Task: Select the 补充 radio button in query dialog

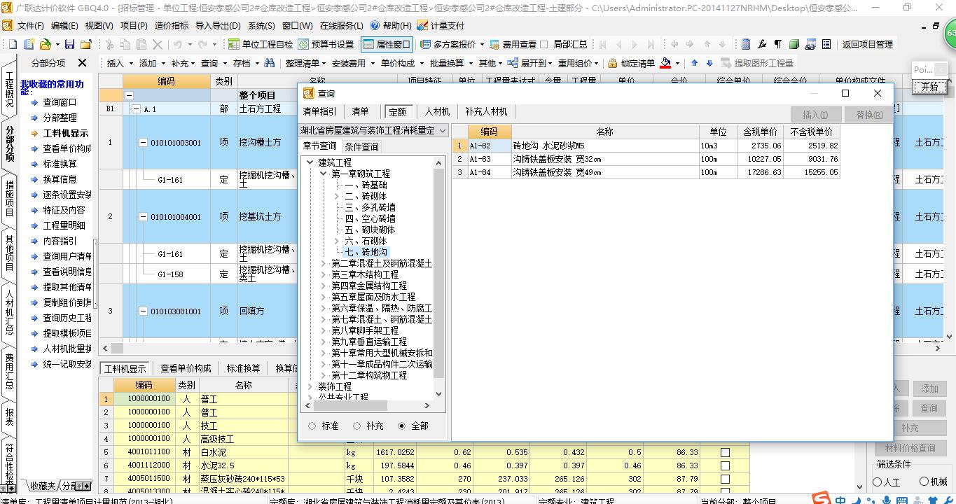Action: [357, 426]
